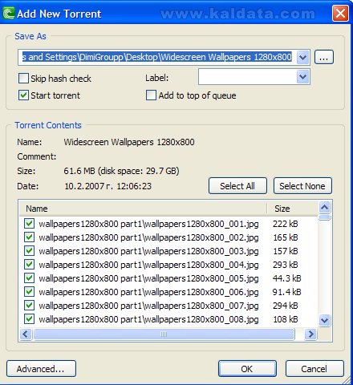Screen dimensions: 353x385
Task: Uncheck wallpapers1280x800_005.jpg file
Action: tap(29, 278)
